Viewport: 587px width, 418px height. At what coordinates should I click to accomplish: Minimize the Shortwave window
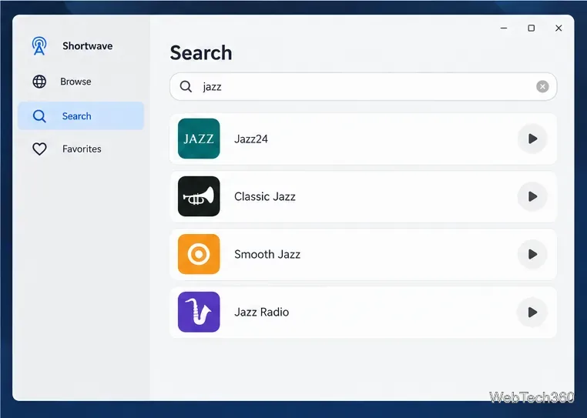click(x=504, y=28)
